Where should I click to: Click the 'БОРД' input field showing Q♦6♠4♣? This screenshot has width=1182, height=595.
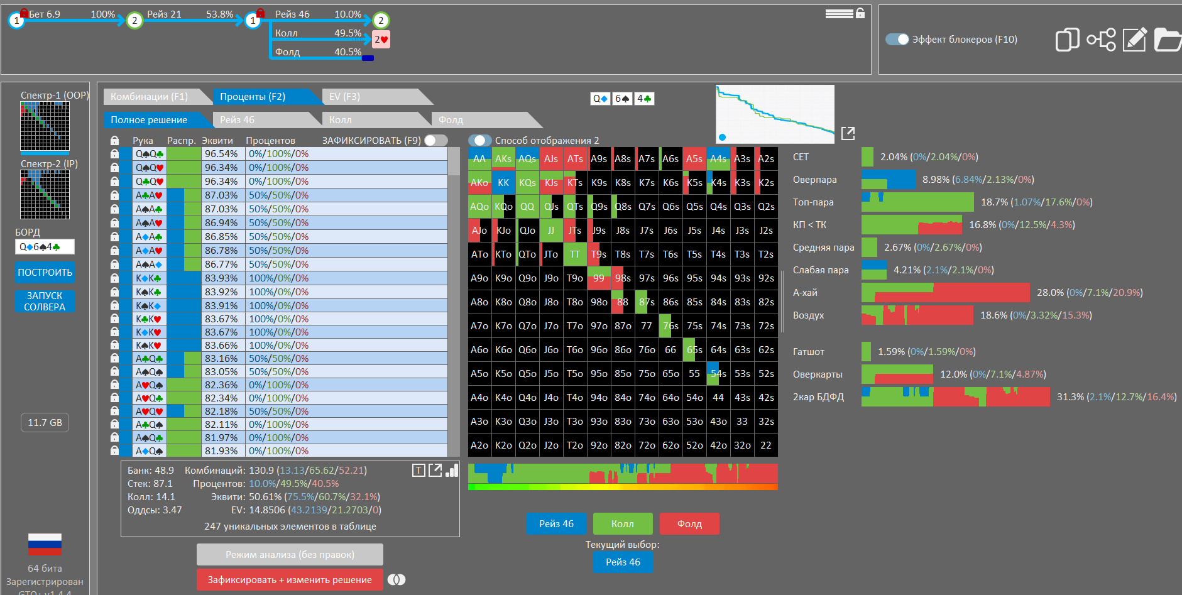pos(45,247)
